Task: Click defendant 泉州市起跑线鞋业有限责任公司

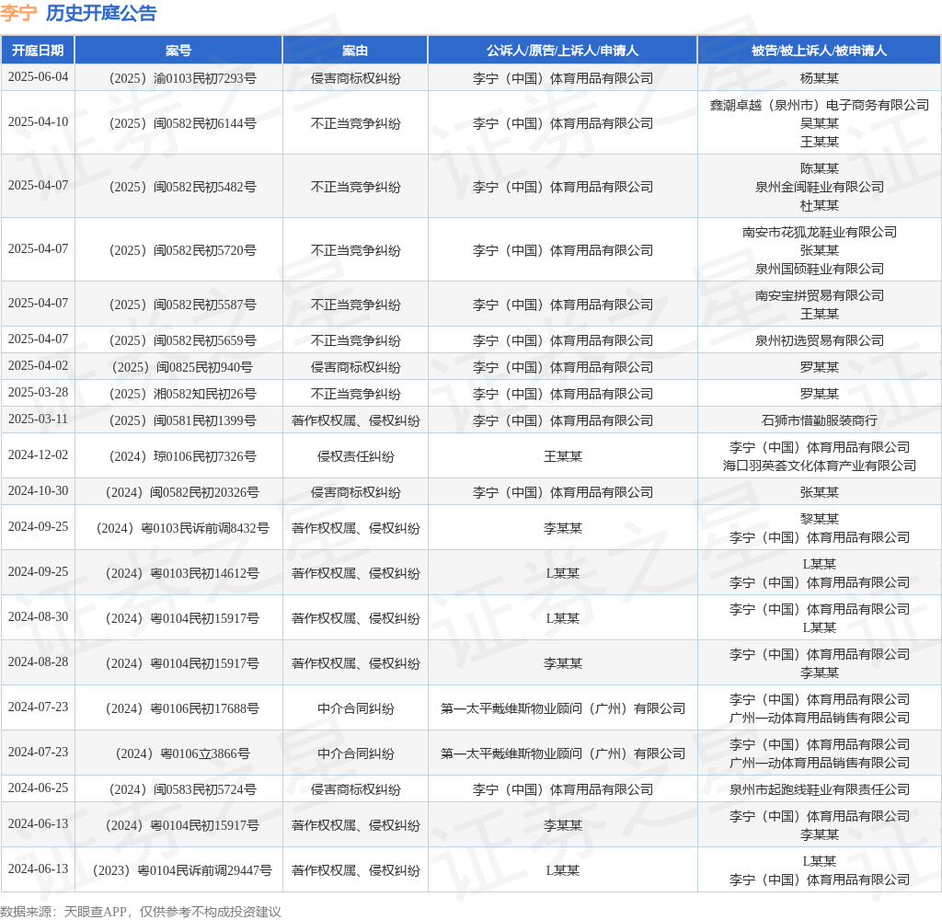Action: pyautogui.click(x=819, y=789)
